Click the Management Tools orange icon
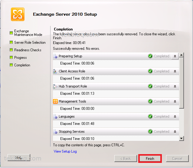Viewport: 193px width, 168px height. [x=55, y=101]
